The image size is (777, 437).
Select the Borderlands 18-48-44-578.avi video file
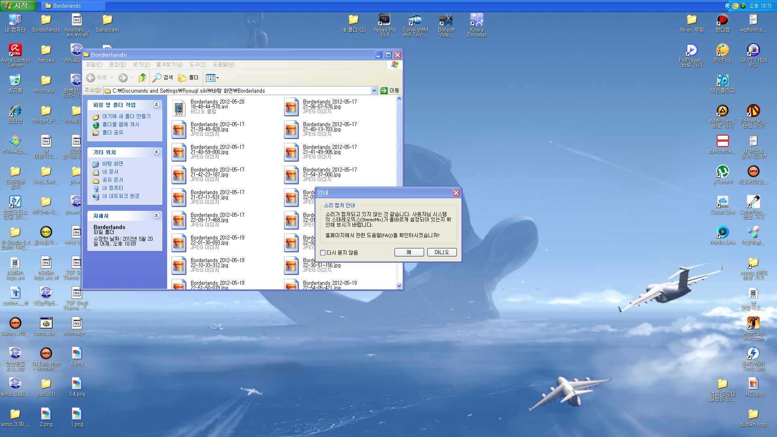[208, 107]
